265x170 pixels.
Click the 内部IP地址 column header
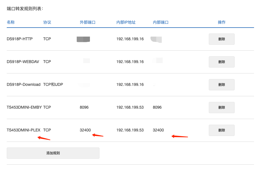tap(126, 22)
